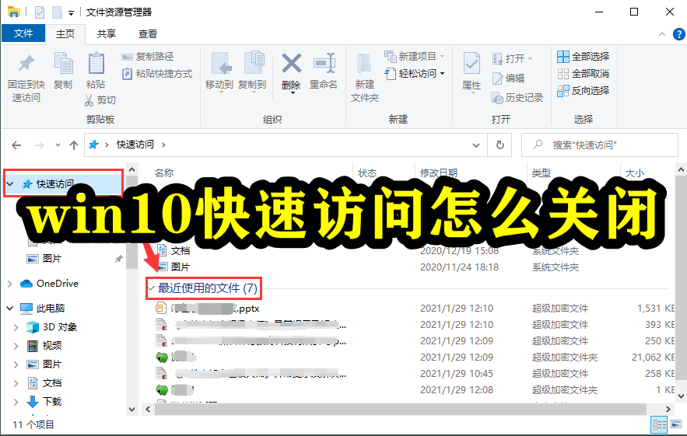Switch to the Home (主页) tab
Image resolution: width=687 pixels, height=436 pixels.
tap(65, 33)
